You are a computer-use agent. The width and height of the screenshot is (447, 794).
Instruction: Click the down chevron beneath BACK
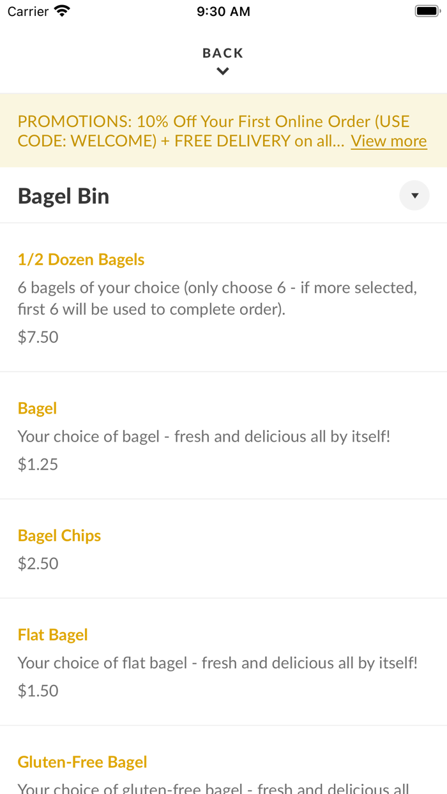click(223, 71)
